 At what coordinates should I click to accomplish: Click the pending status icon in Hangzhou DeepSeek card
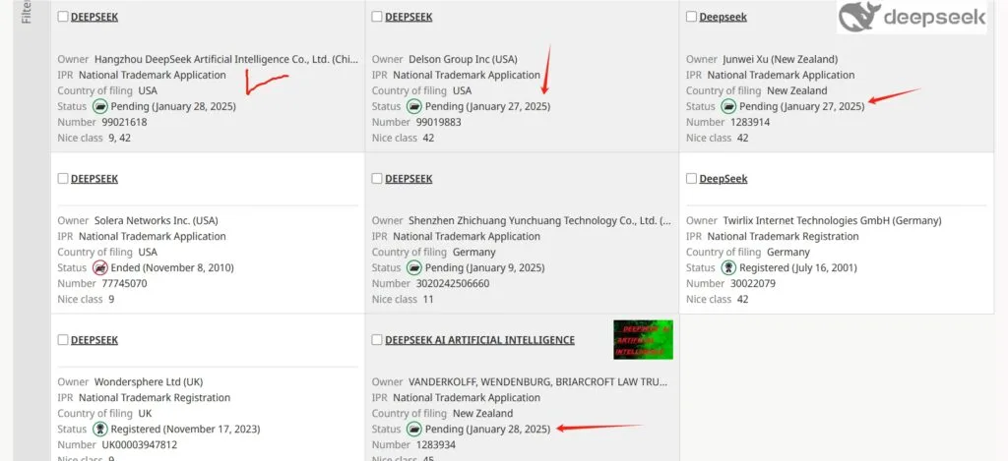(x=99, y=106)
